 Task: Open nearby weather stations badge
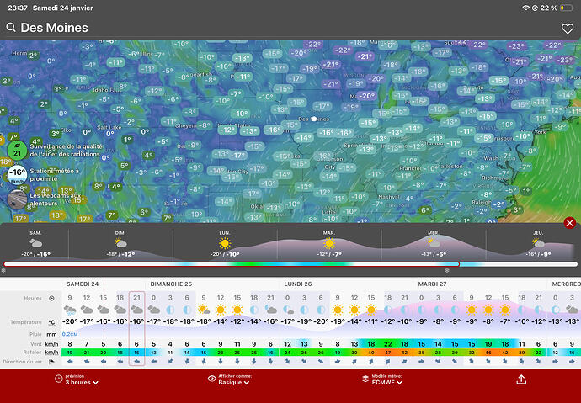(x=16, y=173)
